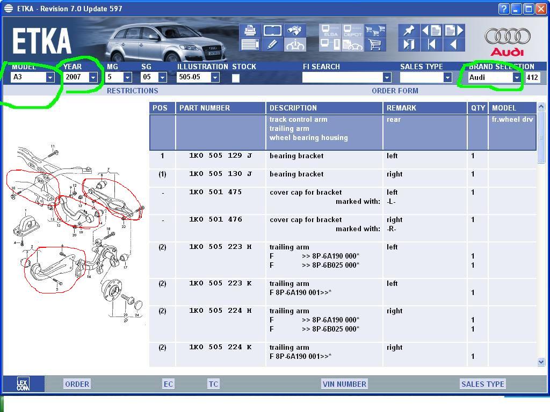This screenshot has height=412, width=550.
Task: Open the ORDER FORM menu
Action: 395,91
